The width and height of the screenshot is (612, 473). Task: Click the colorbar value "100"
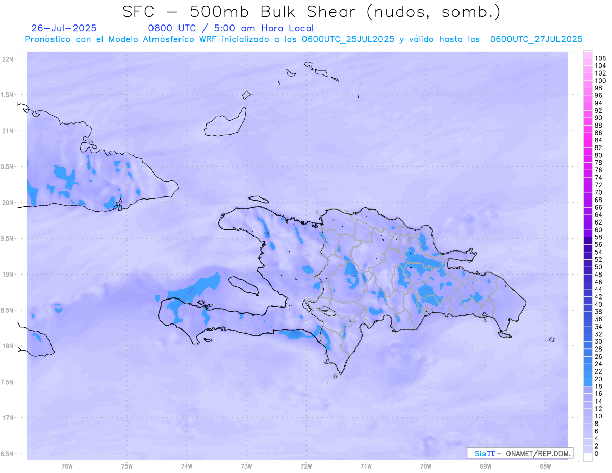[x=600, y=81]
